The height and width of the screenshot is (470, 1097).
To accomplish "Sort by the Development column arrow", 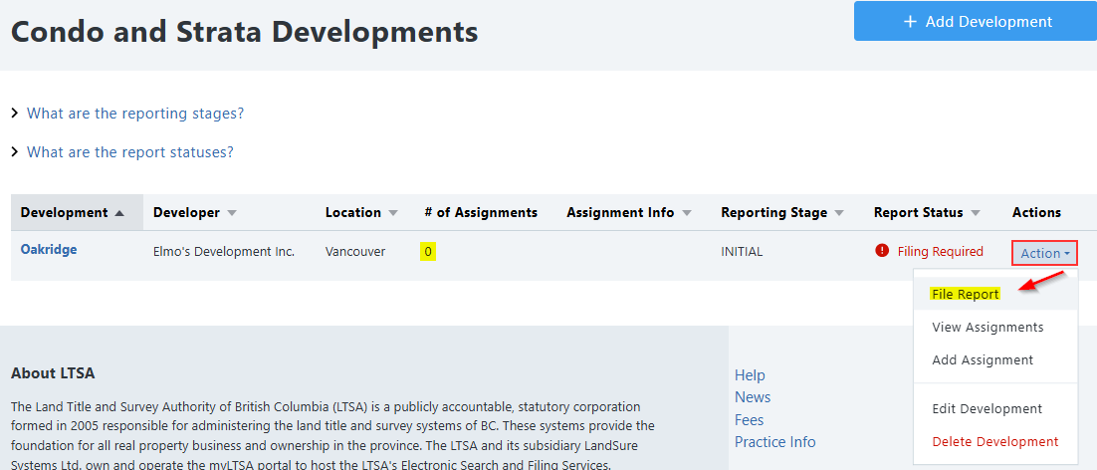I will coord(119,213).
